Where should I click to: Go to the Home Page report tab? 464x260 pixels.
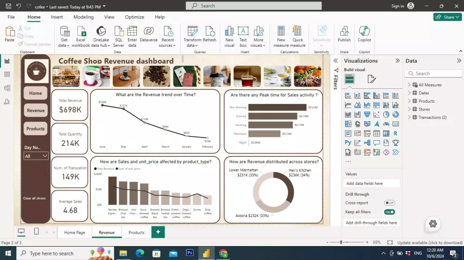pyautogui.click(x=75, y=233)
